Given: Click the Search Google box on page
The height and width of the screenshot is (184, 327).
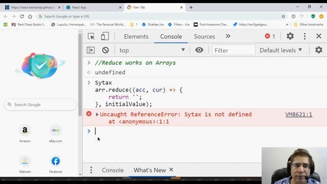Looking at the screenshot, I should [40, 104].
